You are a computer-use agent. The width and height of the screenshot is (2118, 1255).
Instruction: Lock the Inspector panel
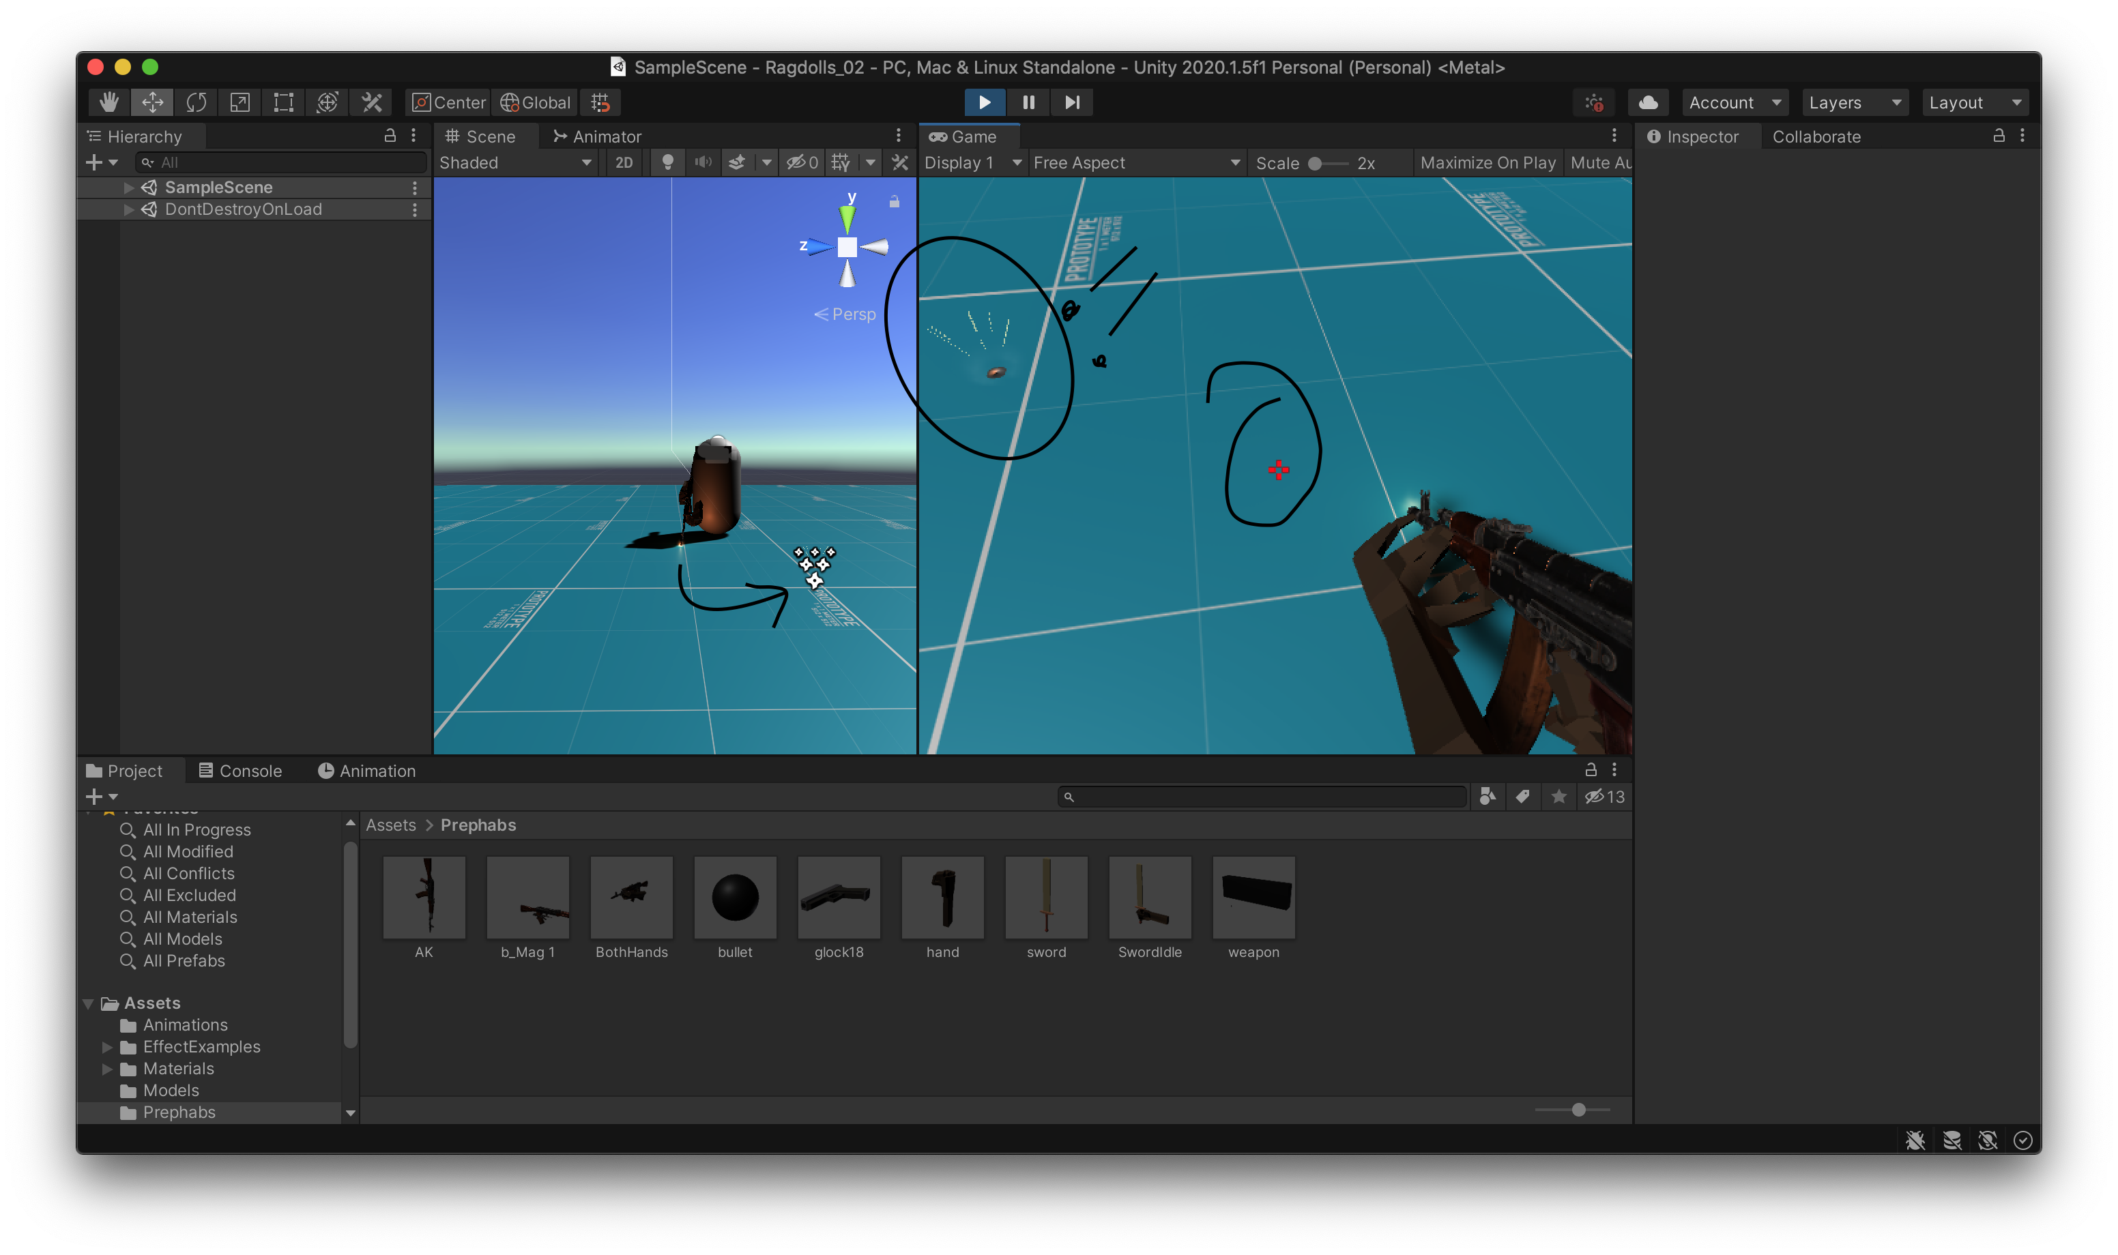click(1999, 135)
